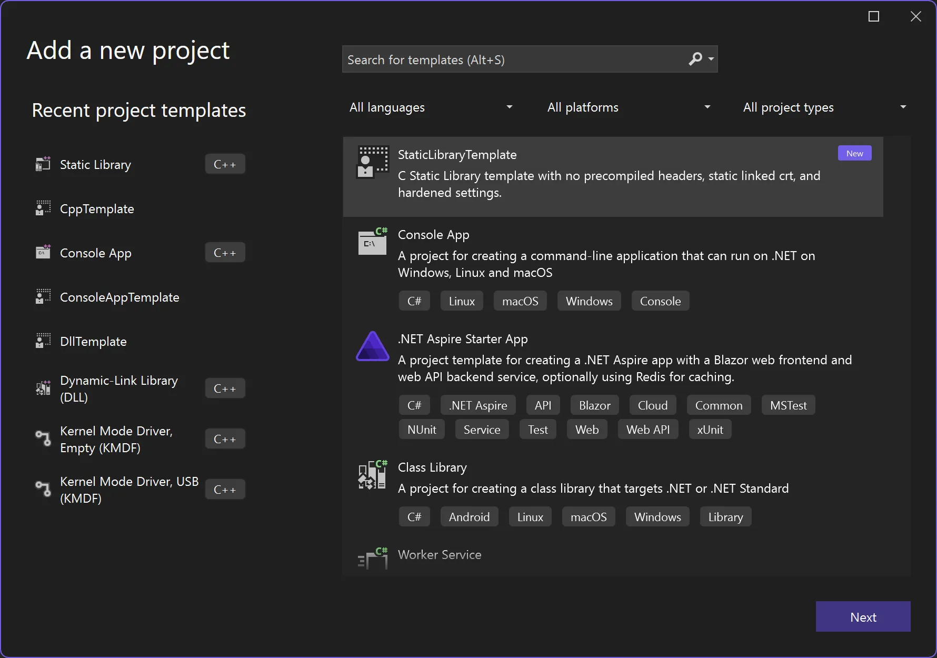Click the C# tag under Console App

click(414, 301)
